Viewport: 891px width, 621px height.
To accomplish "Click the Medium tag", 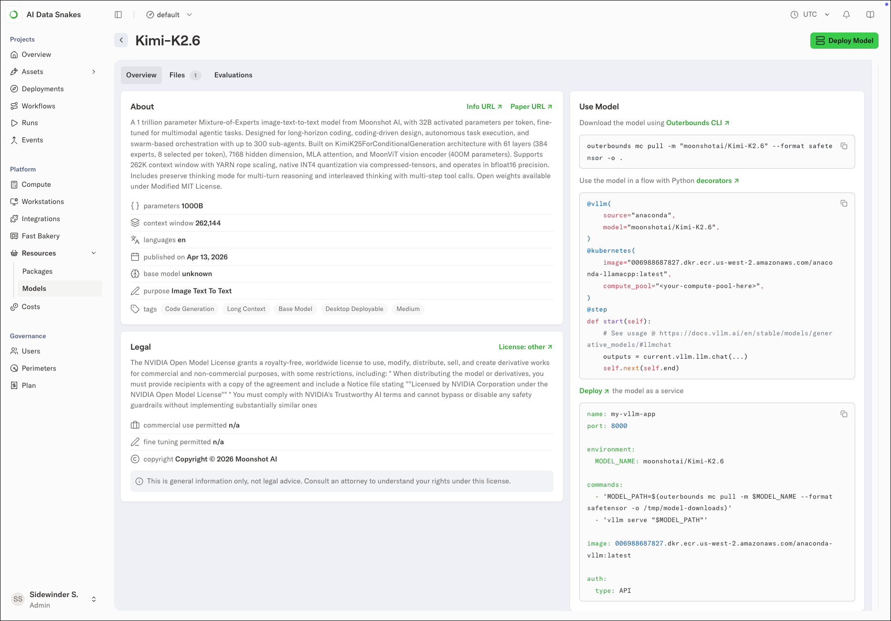I will pos(408,309).
